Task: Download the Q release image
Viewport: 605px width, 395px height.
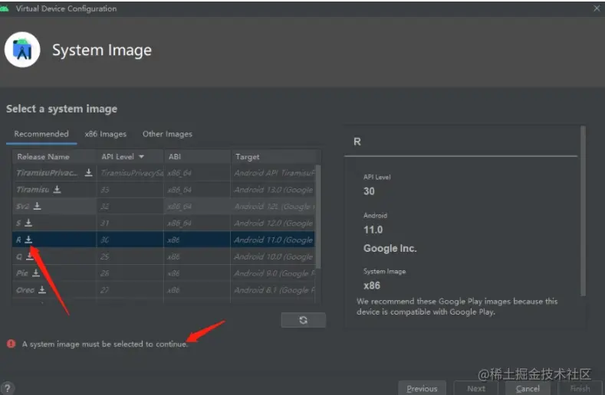Action: [x=29, y=256]
